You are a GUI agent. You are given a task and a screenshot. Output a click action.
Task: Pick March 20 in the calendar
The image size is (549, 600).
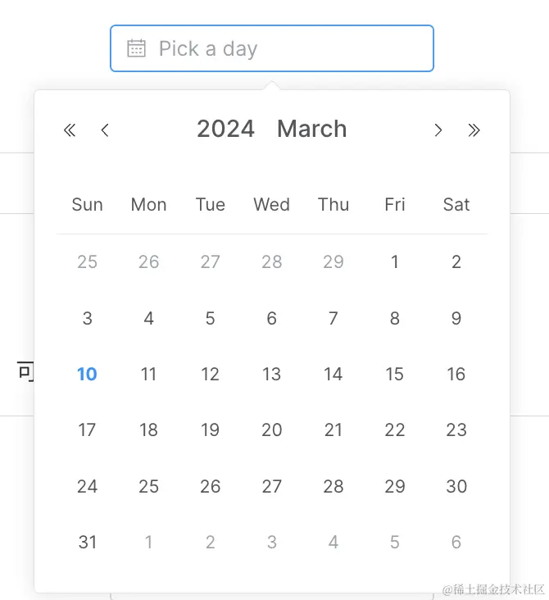click(272, 430)
